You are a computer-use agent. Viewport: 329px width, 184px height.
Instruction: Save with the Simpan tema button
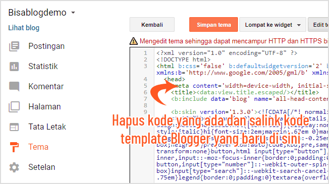[214, 25]
